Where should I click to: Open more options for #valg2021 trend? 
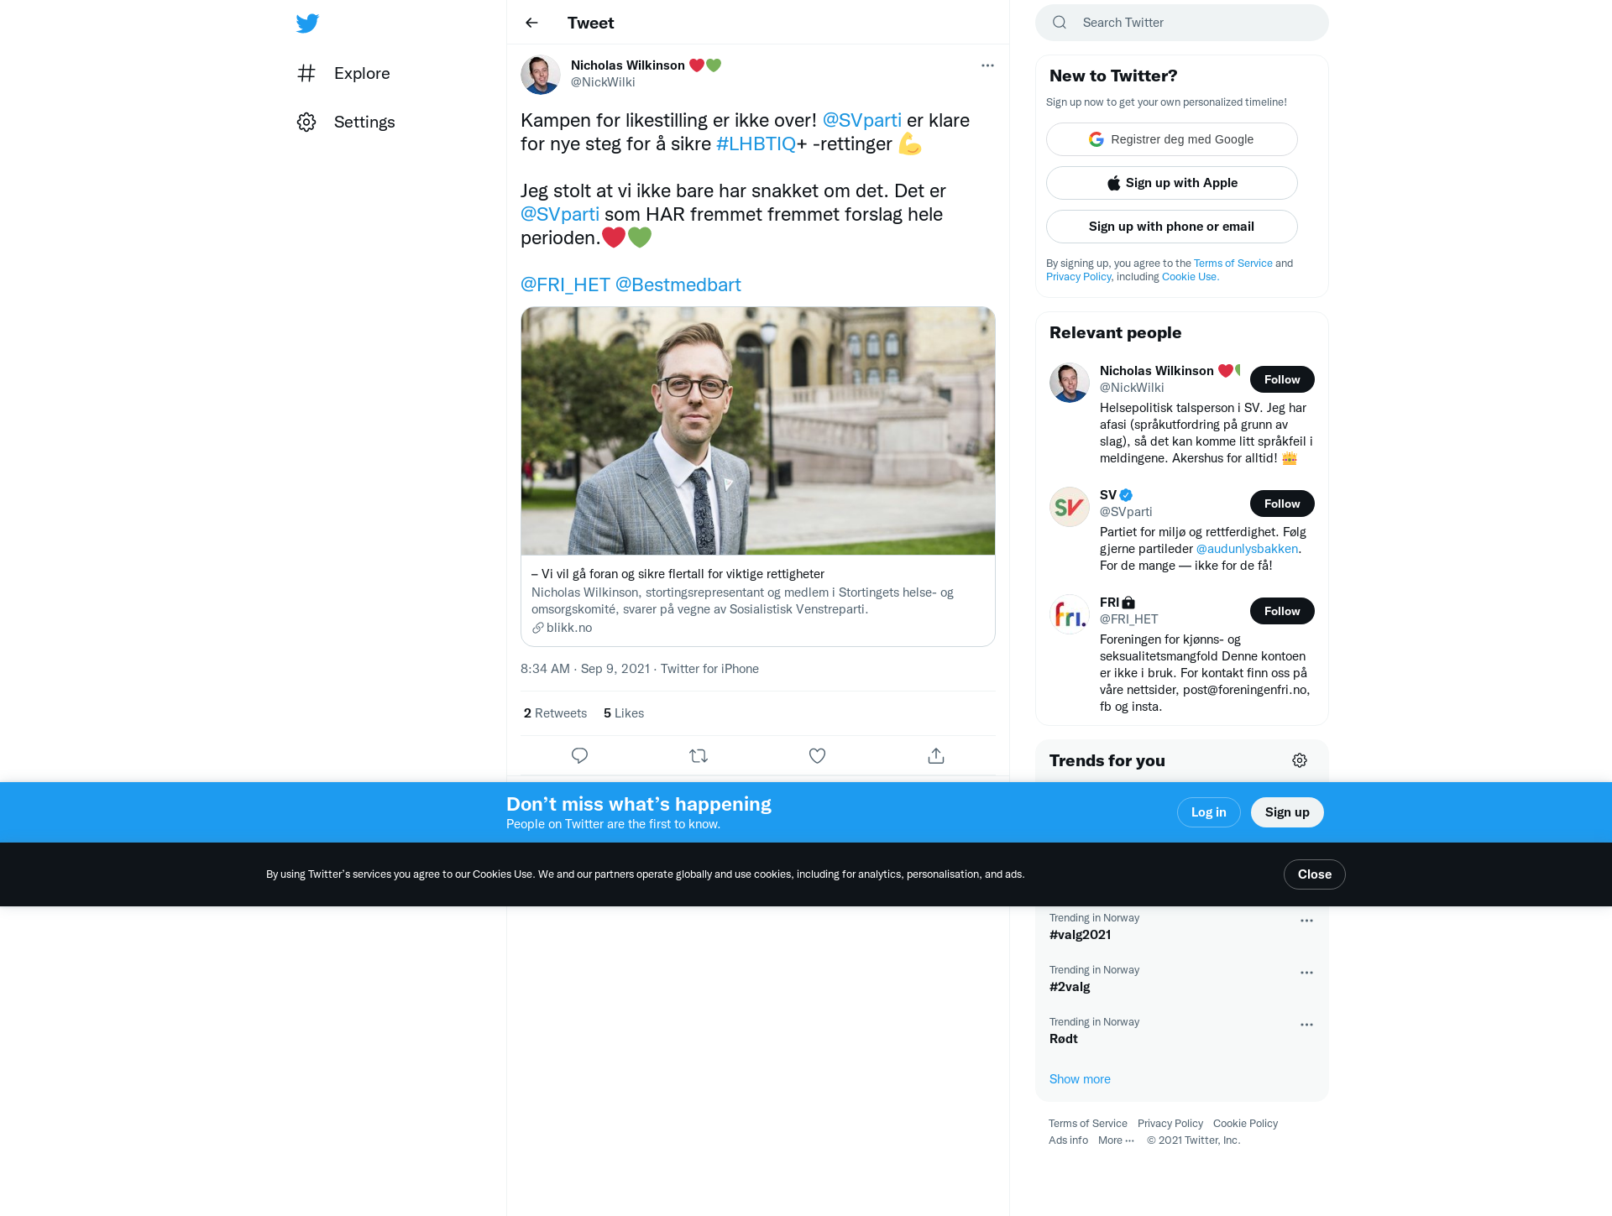point(1306,921)
